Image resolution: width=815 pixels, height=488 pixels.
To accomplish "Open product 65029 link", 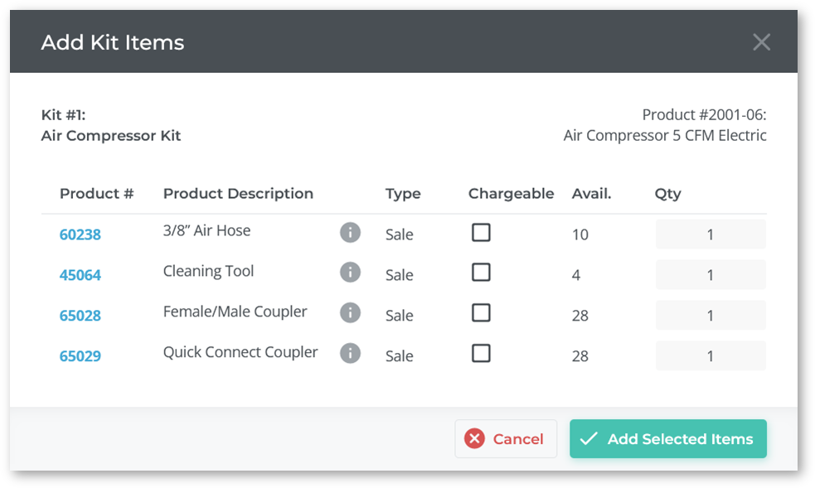I will click(80, 356).
